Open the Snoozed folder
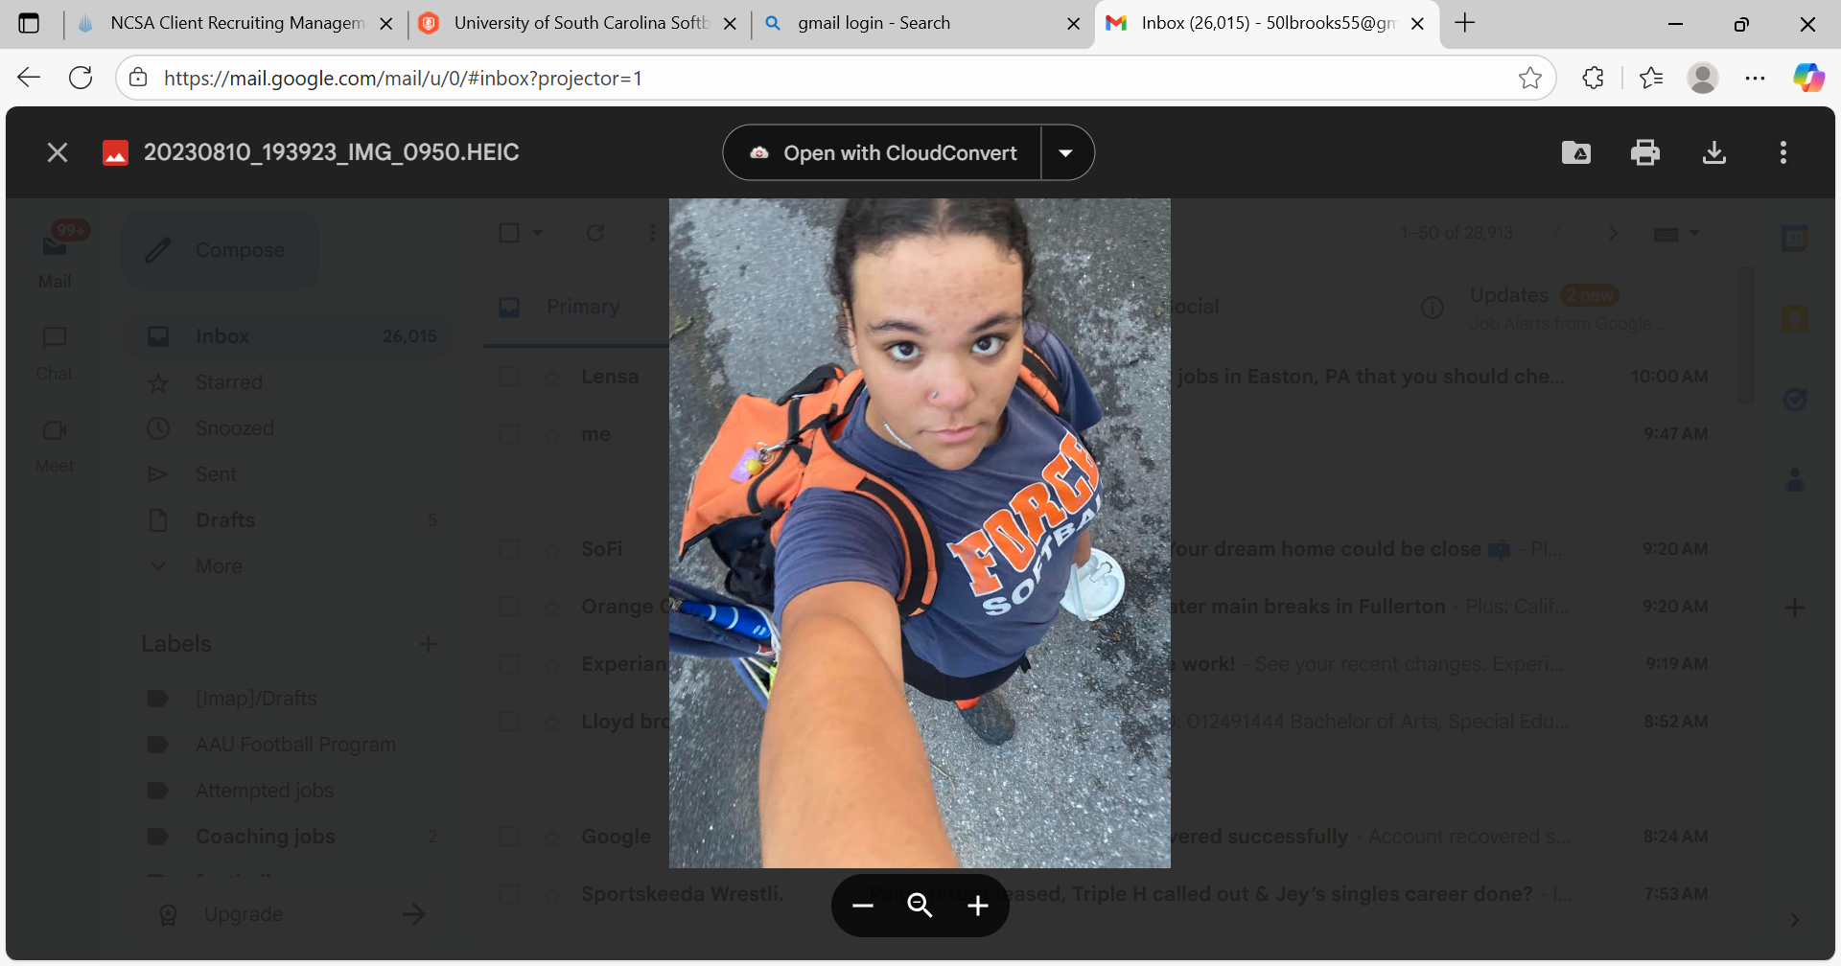Screen dimensions: 1841x966 [288, 428]
